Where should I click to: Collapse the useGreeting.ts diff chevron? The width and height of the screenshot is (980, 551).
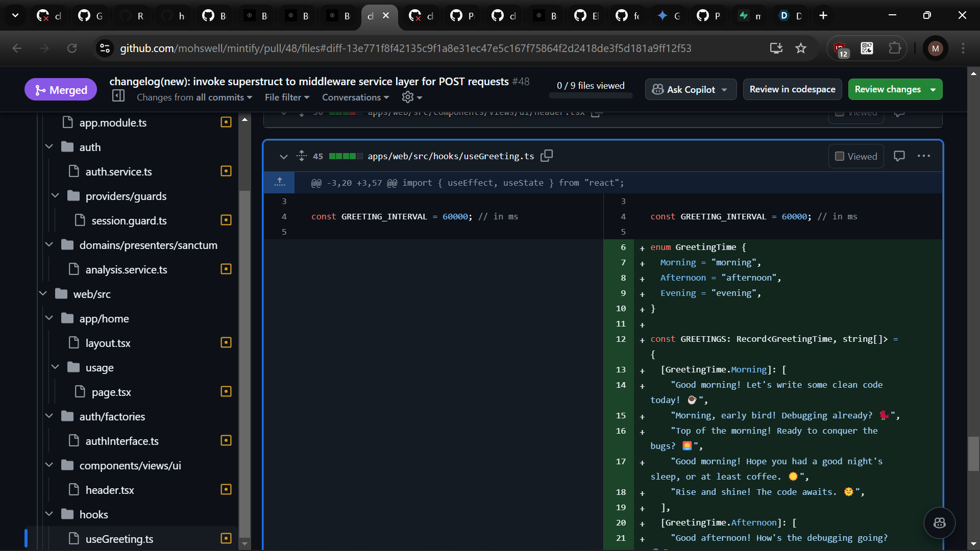283,156
